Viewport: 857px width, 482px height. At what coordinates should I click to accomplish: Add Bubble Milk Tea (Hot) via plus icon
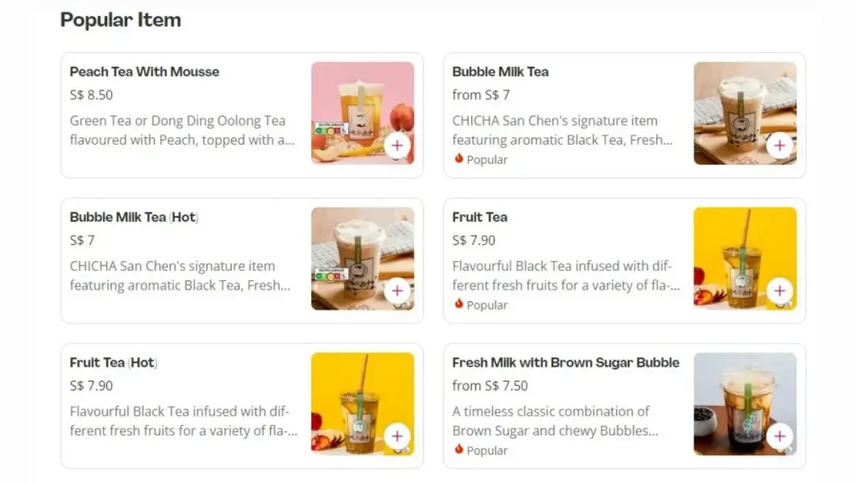398,290
